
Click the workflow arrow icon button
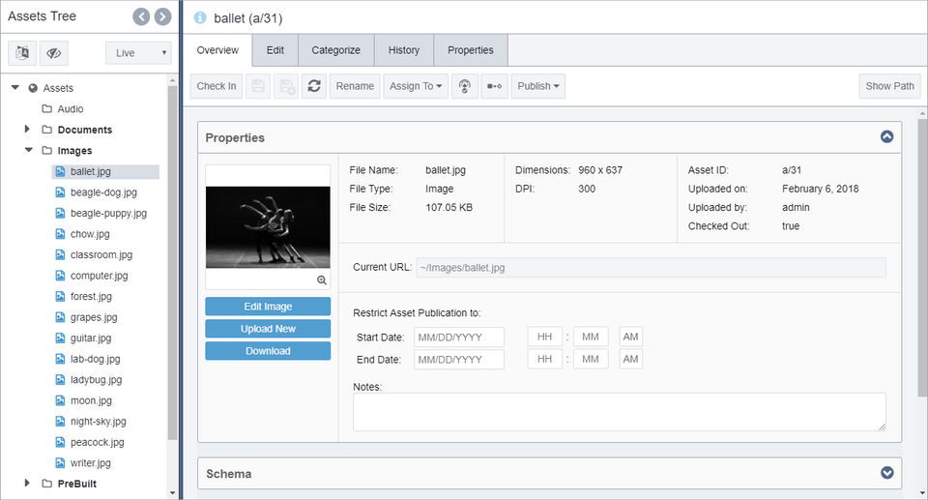click(494, 86)
